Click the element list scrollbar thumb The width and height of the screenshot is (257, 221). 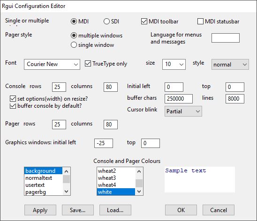tap(67, 179)
